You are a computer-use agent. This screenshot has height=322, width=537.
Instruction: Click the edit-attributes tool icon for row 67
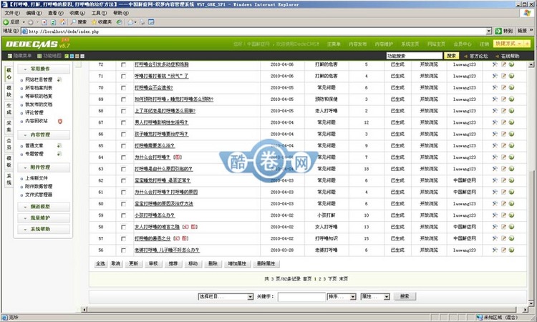click(x=495, y=122)
